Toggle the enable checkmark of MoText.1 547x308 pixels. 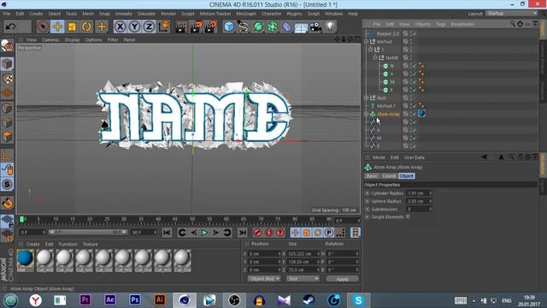coord(415,105)
